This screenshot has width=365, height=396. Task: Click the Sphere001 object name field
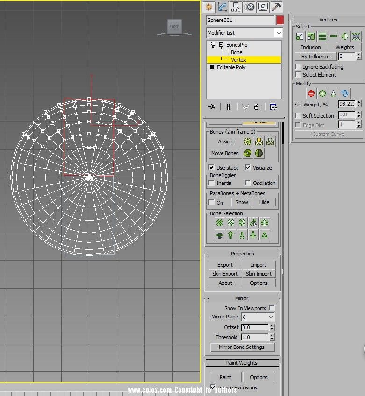click(x=240, y=20)
